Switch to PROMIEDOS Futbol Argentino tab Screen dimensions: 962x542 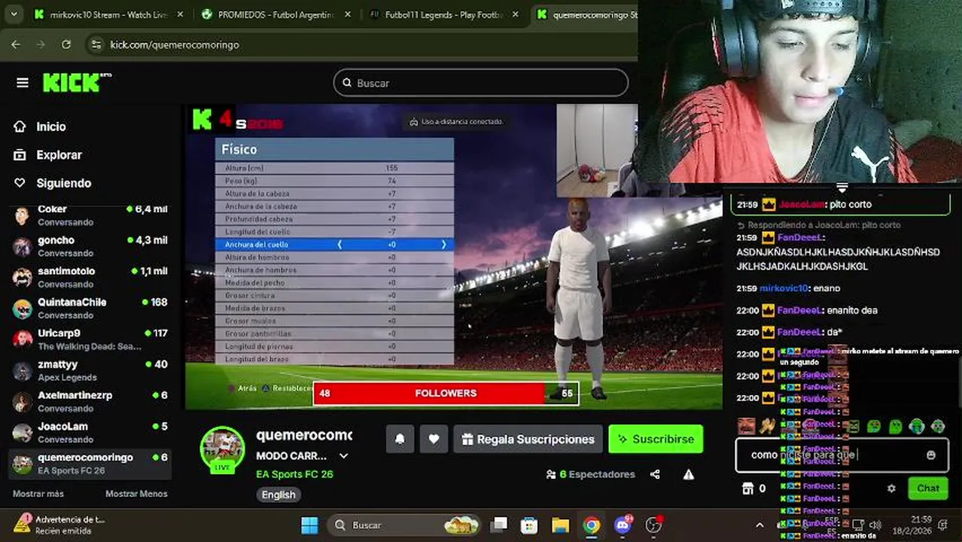pyautogui.click(x=276, y=14)
